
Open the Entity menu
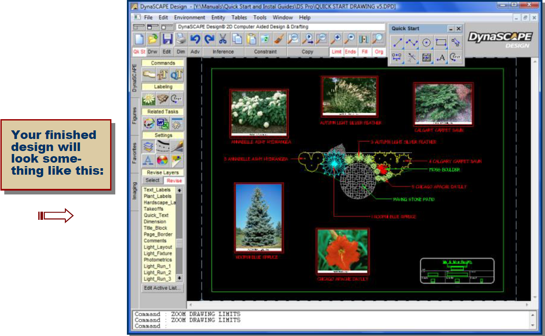pos(218,18)
